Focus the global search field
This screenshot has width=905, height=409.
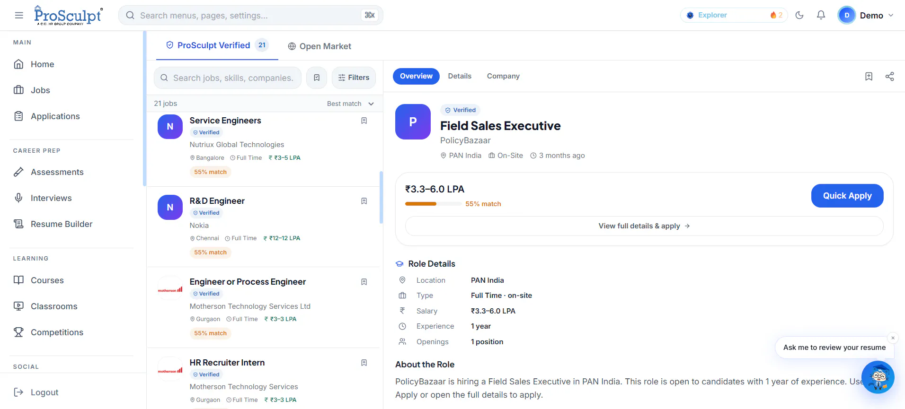click(x=251, y=15)
